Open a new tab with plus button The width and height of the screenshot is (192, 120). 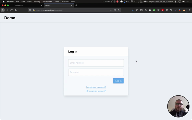pyautogui.click(x=76, y=5)
